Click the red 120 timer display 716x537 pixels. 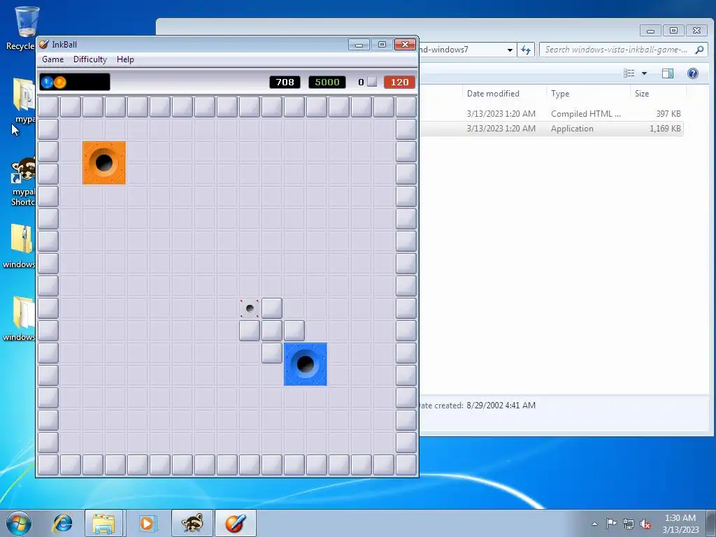[x=399, y=83]
